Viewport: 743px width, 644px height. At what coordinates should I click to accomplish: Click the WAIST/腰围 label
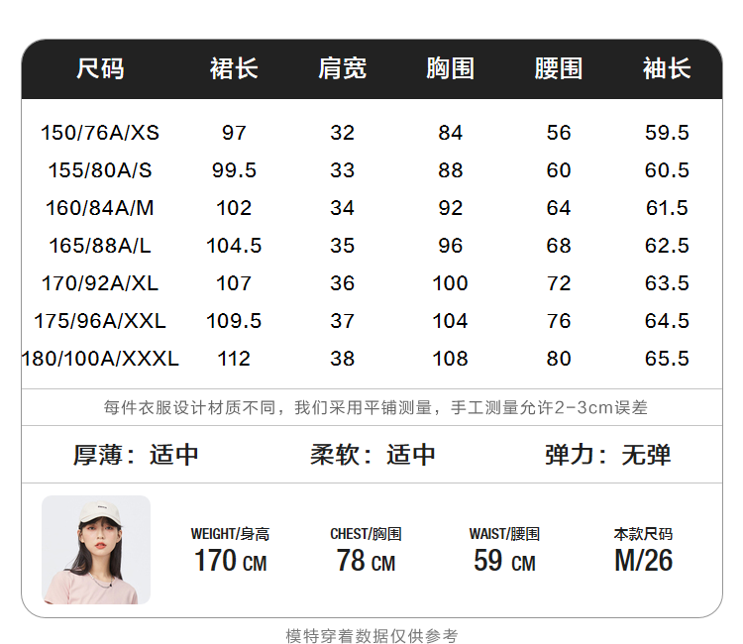point(504,534)
